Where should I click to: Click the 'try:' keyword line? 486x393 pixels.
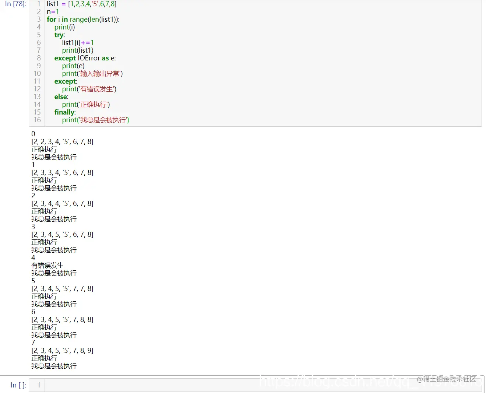pyautogui.click(x=60, y=35)
